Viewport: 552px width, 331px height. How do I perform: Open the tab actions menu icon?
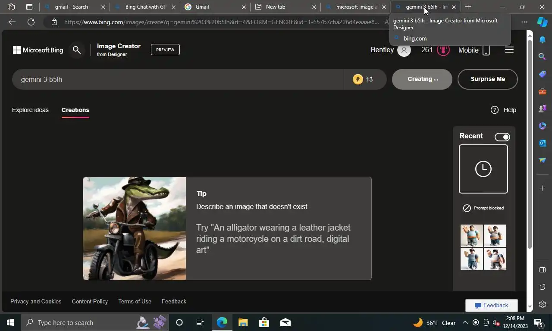pos(29,7)
